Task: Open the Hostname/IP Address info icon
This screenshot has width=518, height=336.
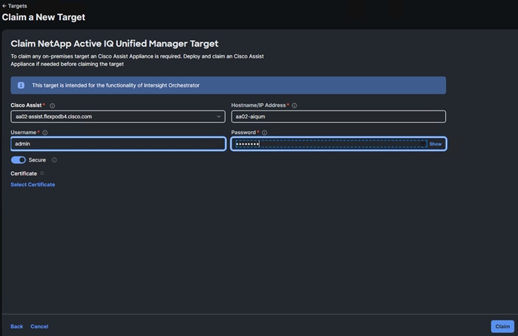Action: click(x=295, y=105)
